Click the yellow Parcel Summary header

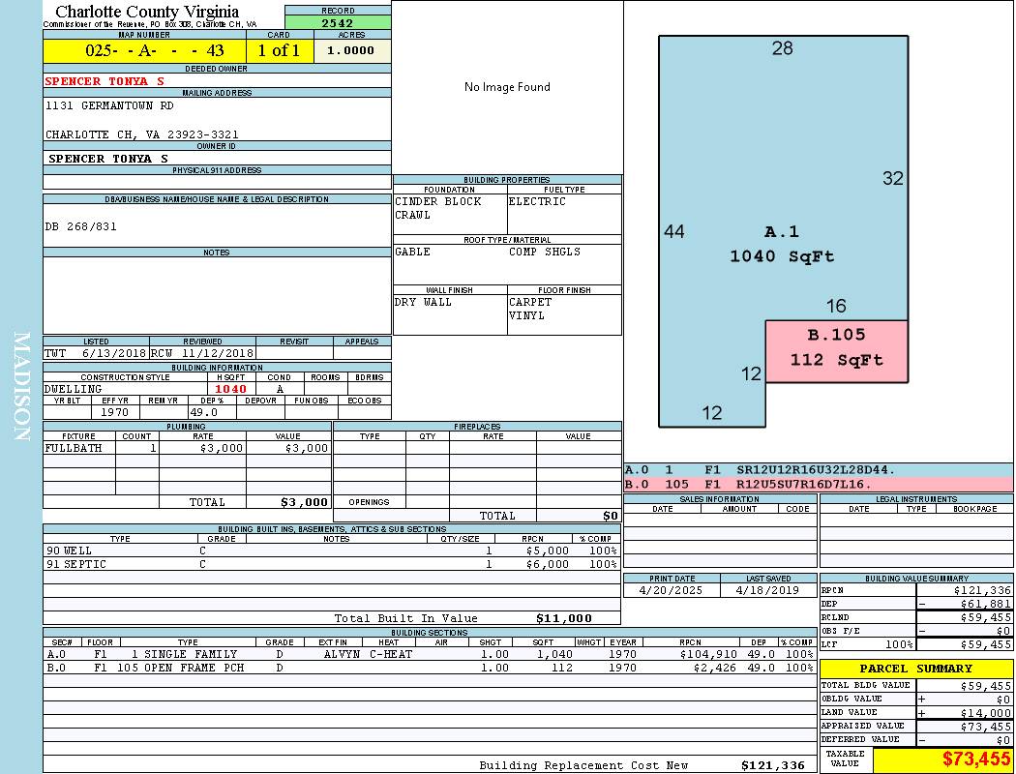click(915, 669)
